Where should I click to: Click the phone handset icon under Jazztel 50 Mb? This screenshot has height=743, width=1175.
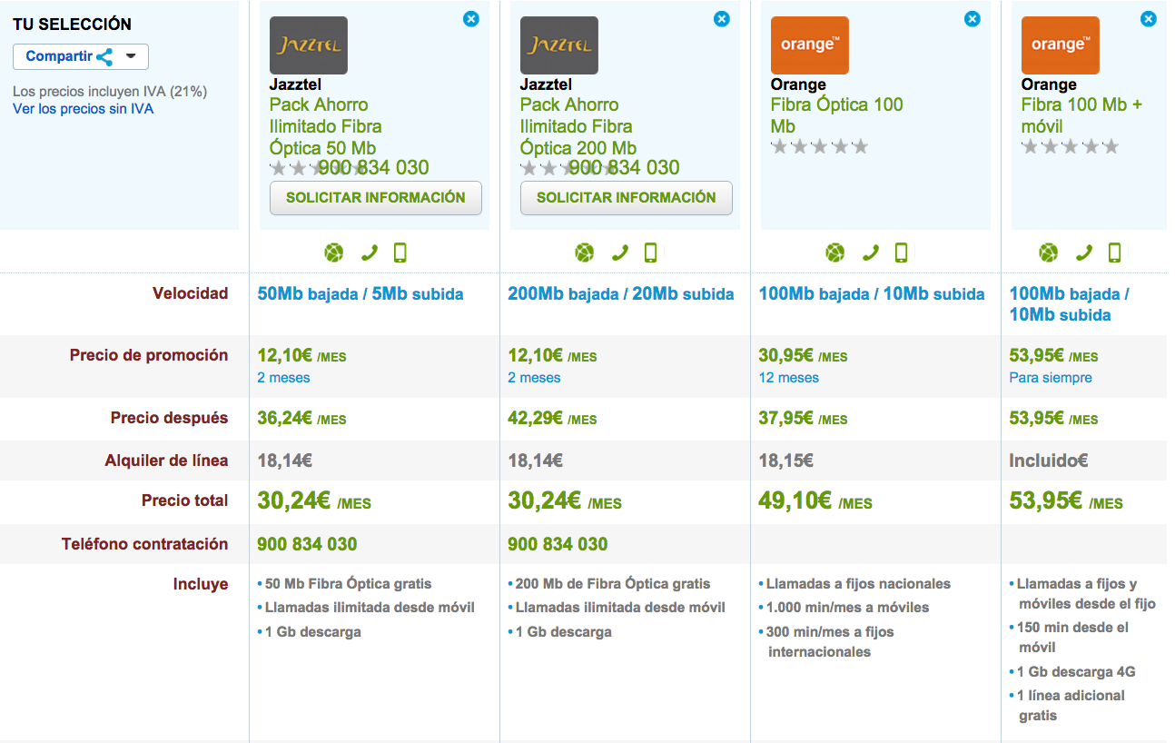(369, 253)
